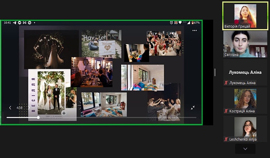Exit fullscreen using the collapse arrows icon
This screenshot has width=270, height=158.
coord(193,108)
